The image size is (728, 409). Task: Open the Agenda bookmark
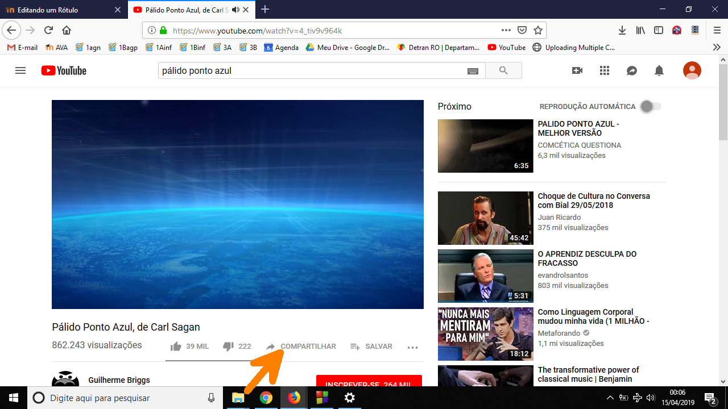(282, 48)
